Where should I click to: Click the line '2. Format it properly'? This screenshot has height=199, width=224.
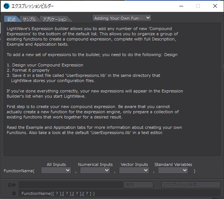point(28,70)
